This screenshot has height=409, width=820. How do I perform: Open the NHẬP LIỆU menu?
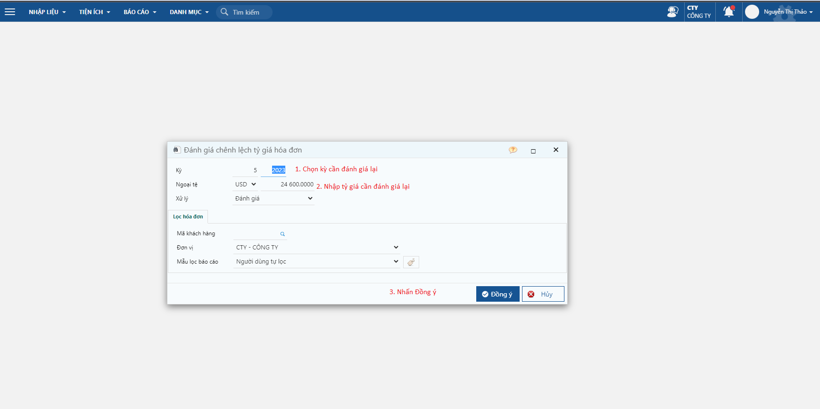47,12
